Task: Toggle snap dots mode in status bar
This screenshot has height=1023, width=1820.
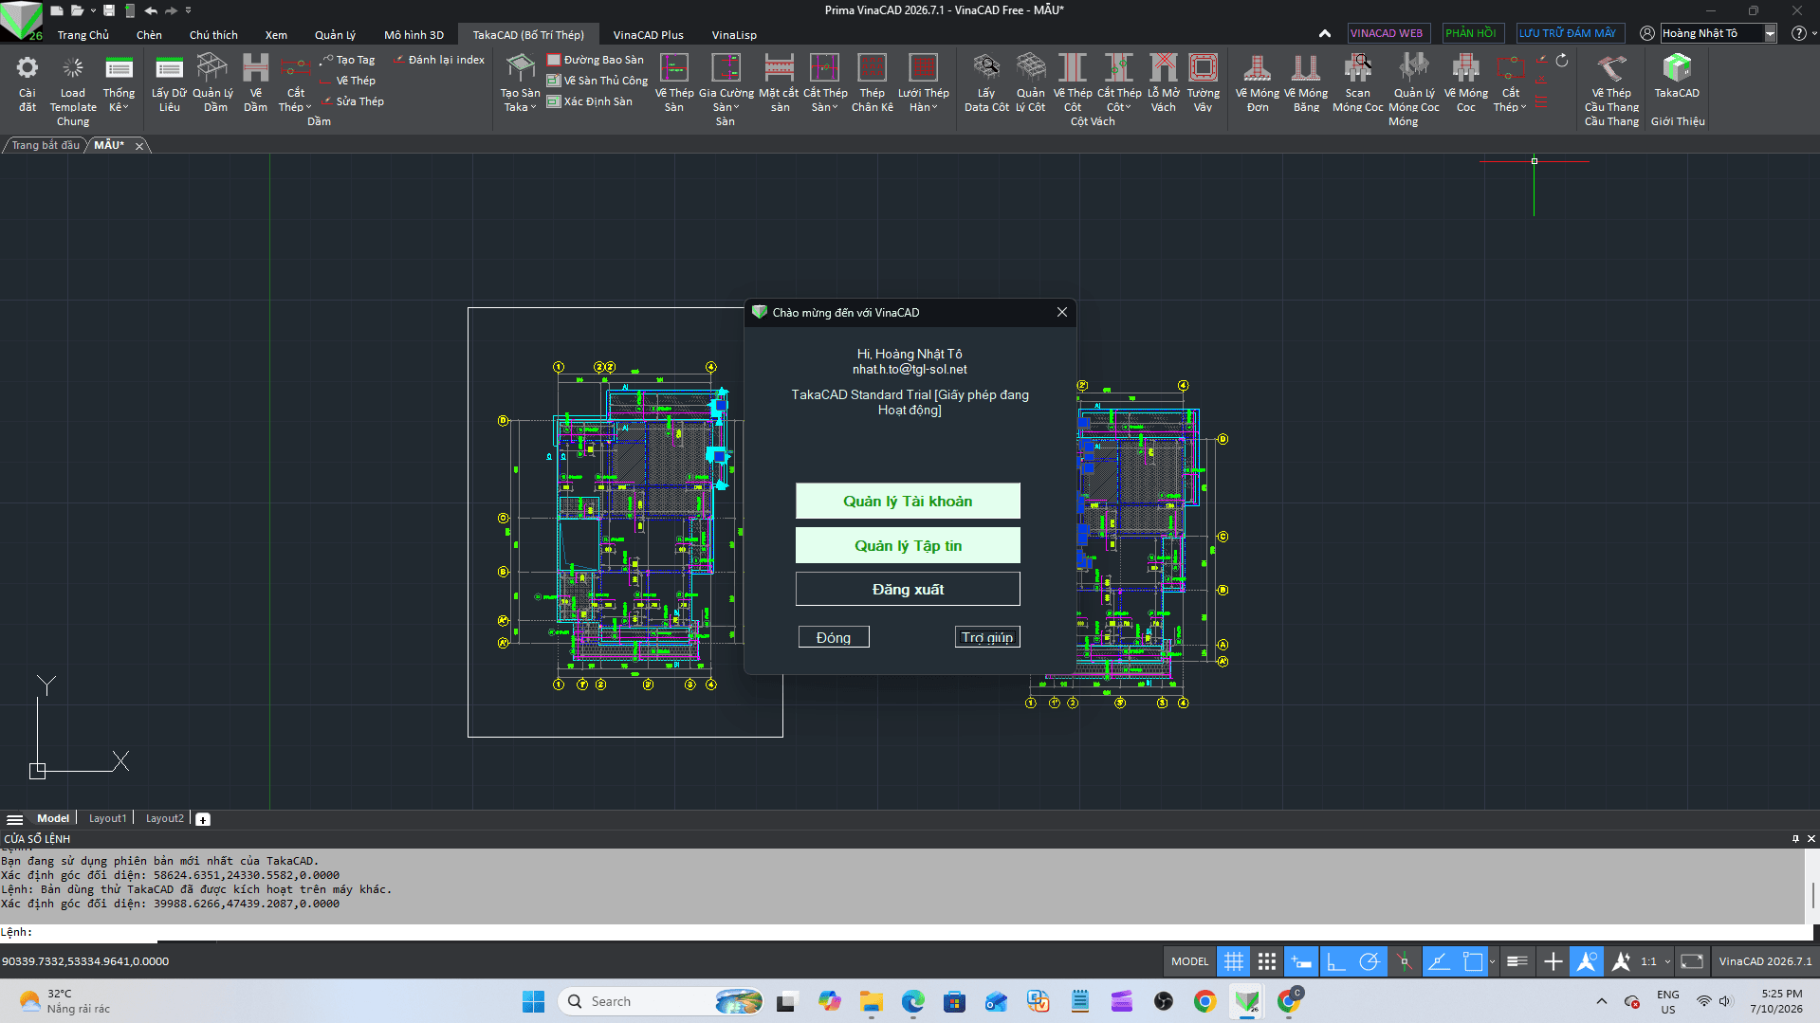Action: click(x=1267, y=961)
